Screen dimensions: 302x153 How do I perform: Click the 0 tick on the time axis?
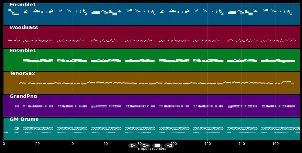pos(4,144)
